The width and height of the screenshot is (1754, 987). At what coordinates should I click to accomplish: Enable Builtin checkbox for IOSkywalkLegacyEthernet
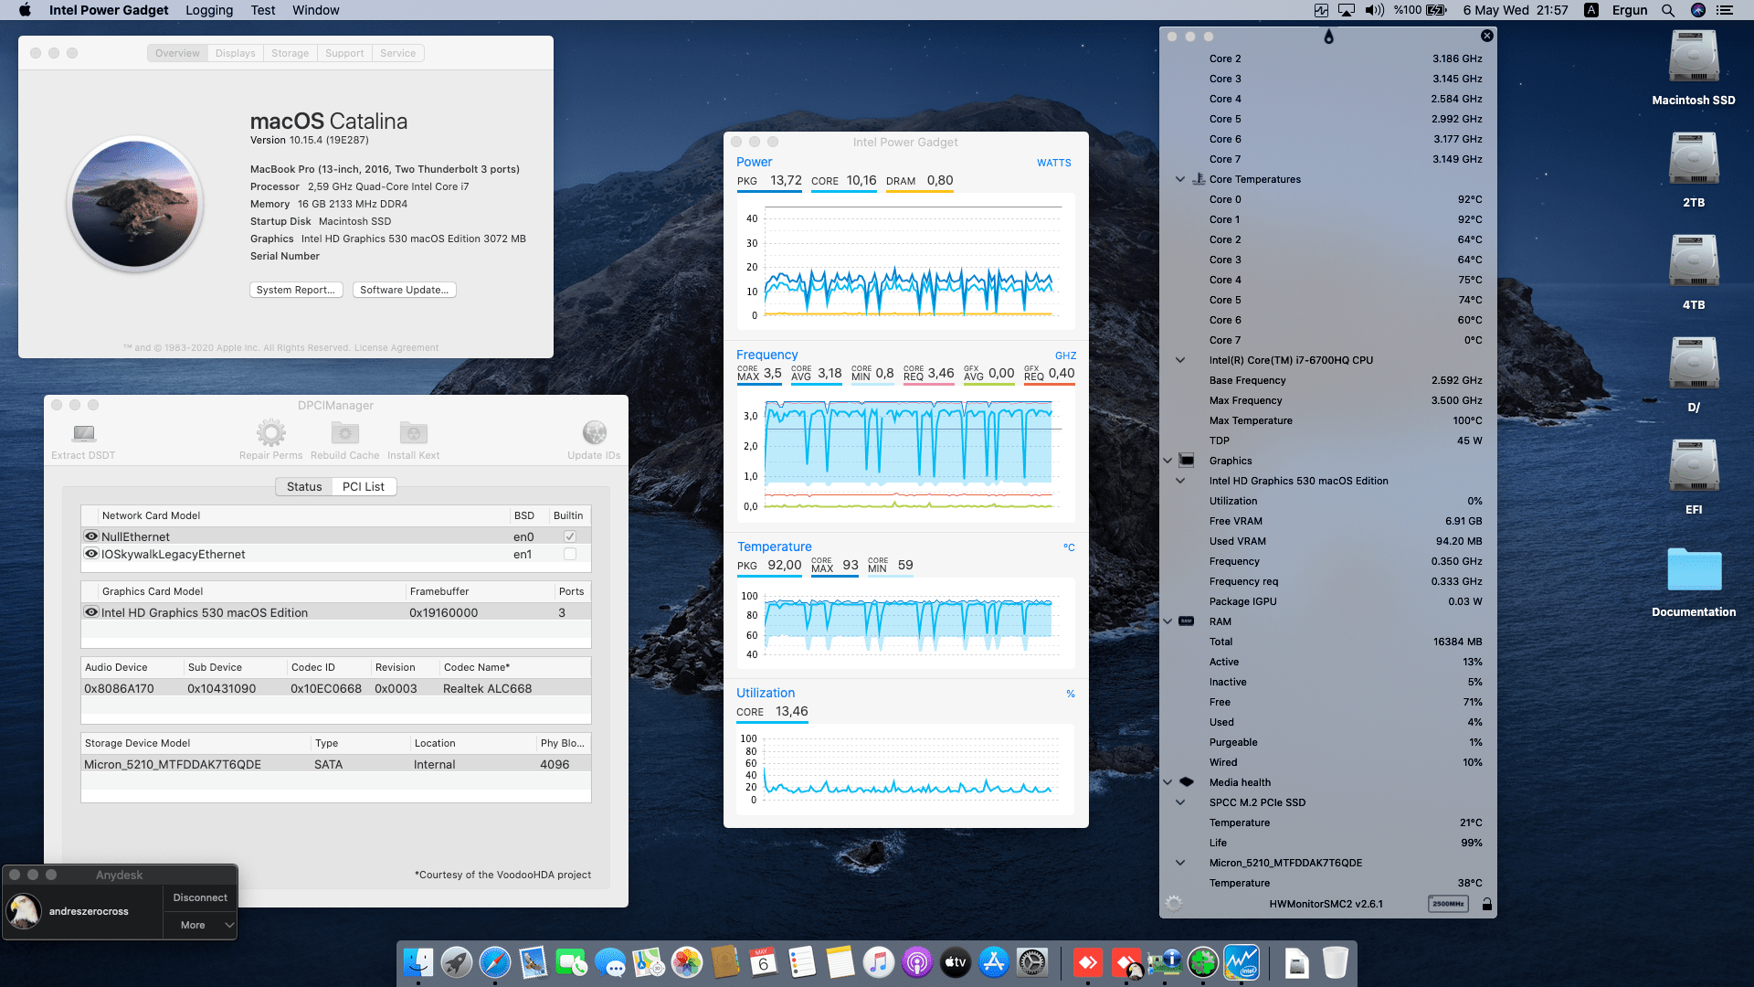coord(569,553)
